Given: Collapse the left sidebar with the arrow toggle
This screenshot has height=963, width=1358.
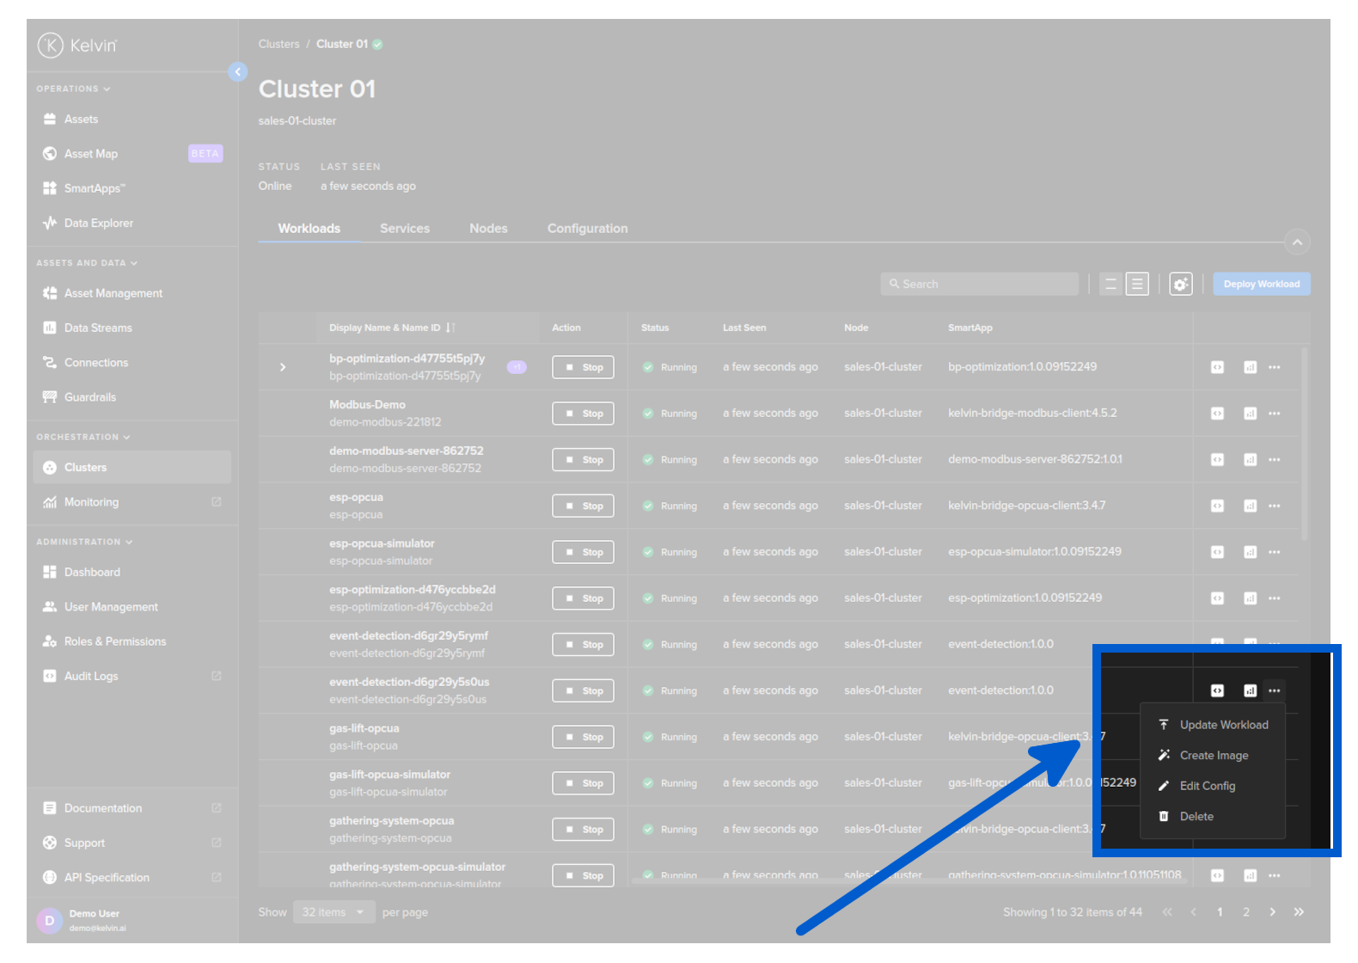Looking at the screenshot, I should (238, 72).
